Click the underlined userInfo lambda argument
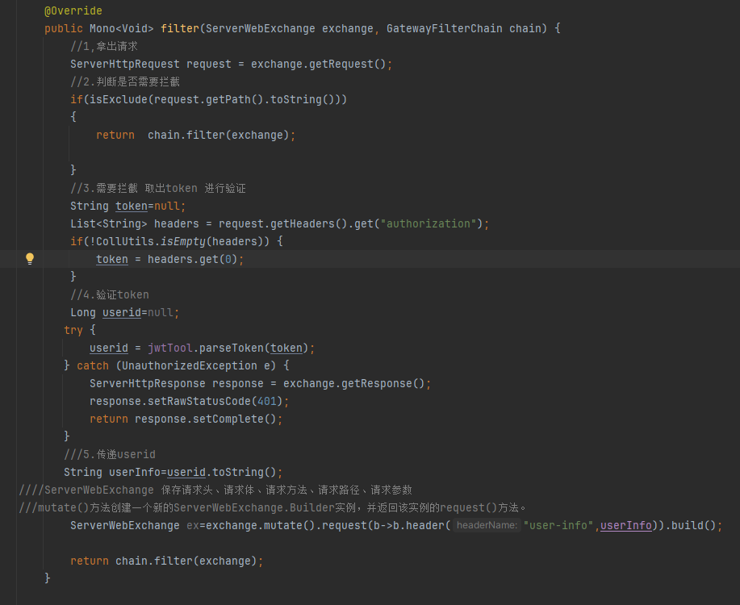This screenshot has height=605, width=740. [626, 526]
